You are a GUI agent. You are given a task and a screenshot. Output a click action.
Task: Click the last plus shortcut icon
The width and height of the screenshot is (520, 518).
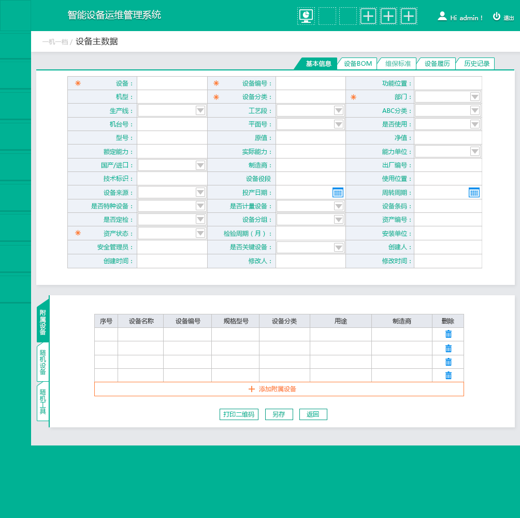pyautogui.click(x=409, y=16)
